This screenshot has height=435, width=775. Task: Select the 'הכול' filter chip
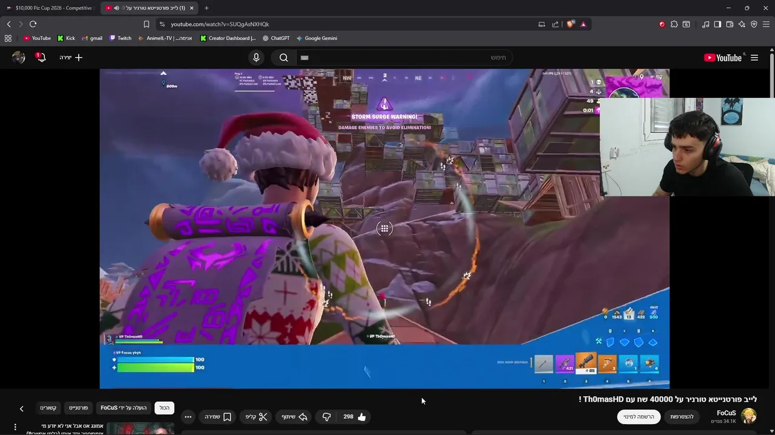click(165, 408)
